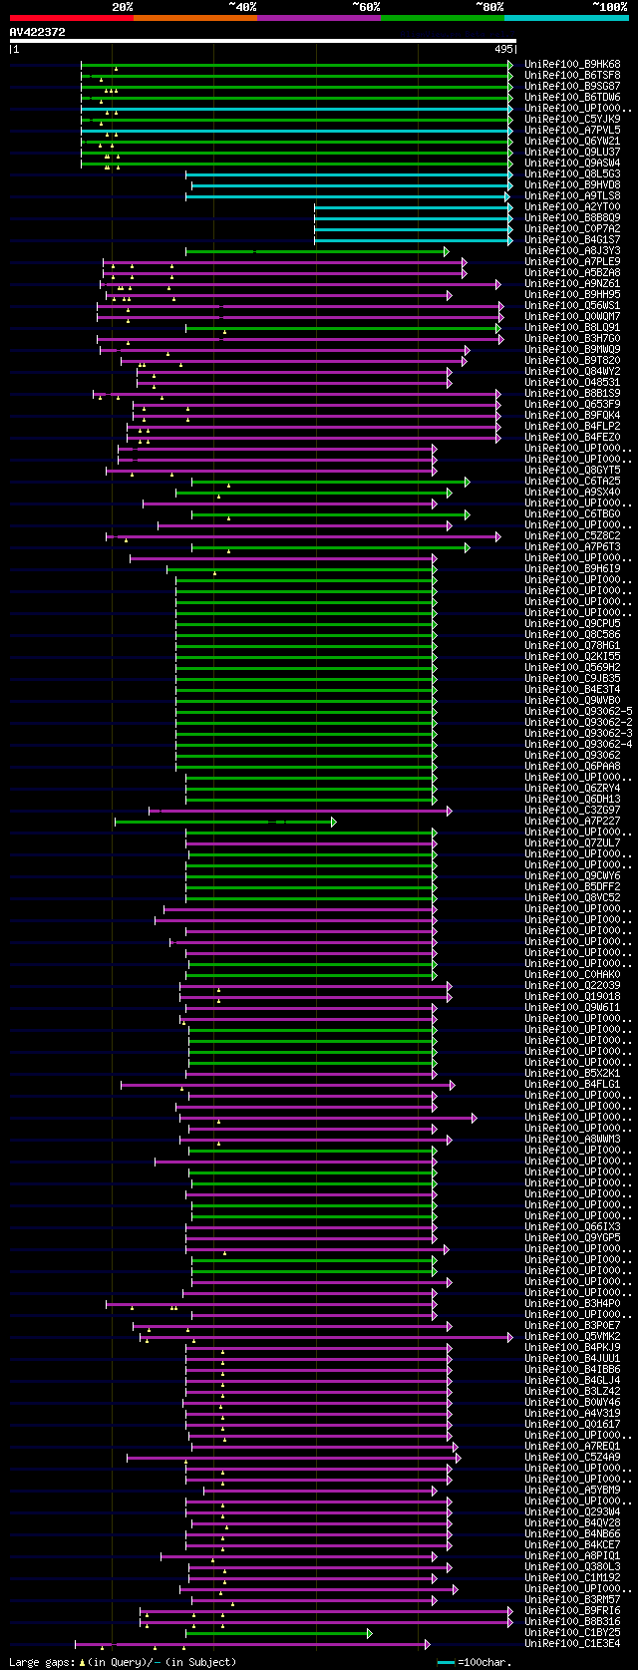Click the UniRef100_C9JB35 label

click(572, 679)
